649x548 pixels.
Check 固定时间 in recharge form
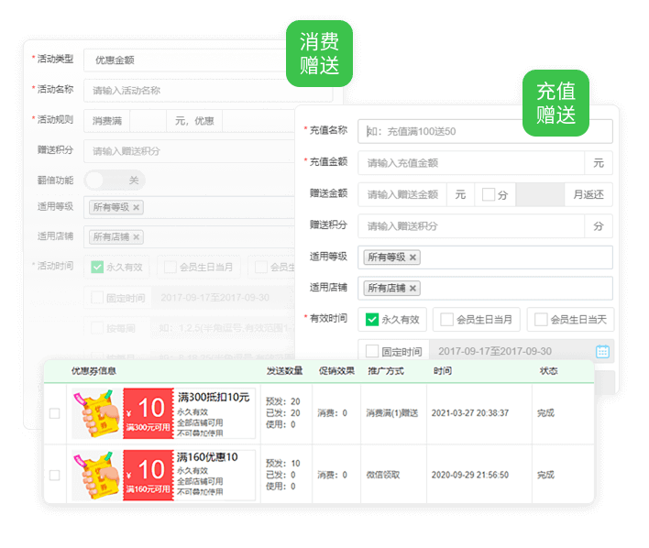[x=372, y=351]
